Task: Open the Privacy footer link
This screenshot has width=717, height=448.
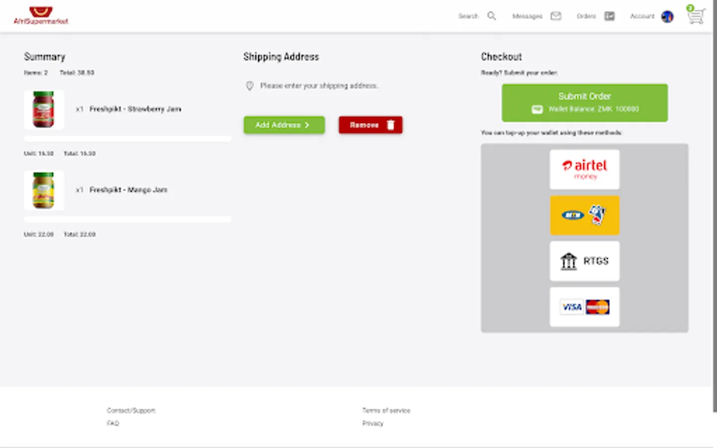Action: (x=373, y=423)
